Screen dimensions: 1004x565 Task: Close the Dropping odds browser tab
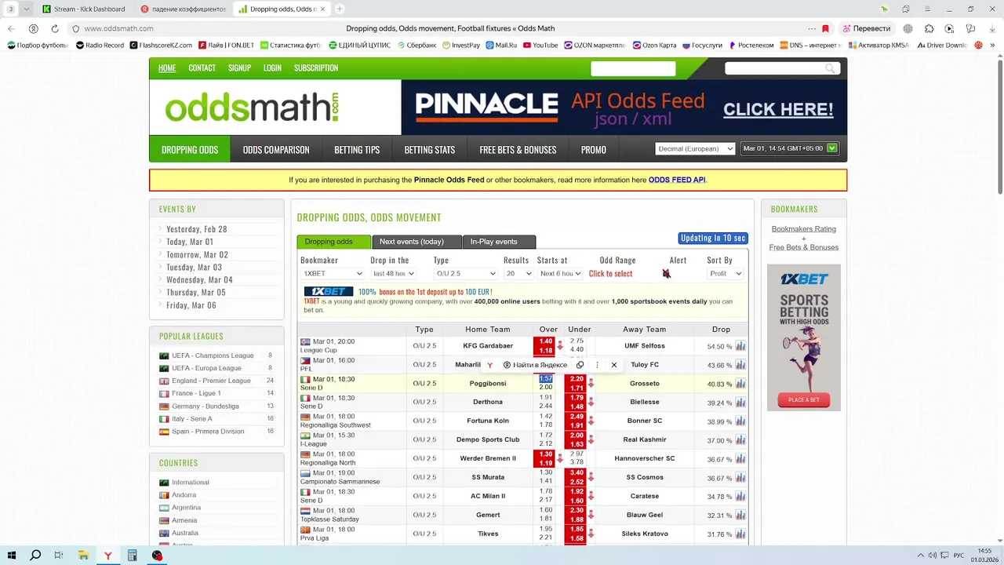tap(322, 9)
